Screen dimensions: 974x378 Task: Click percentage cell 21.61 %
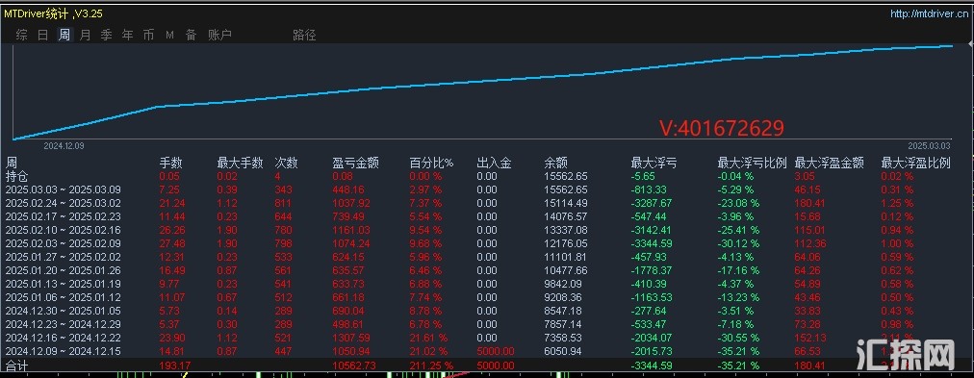(x=428, y=338)
